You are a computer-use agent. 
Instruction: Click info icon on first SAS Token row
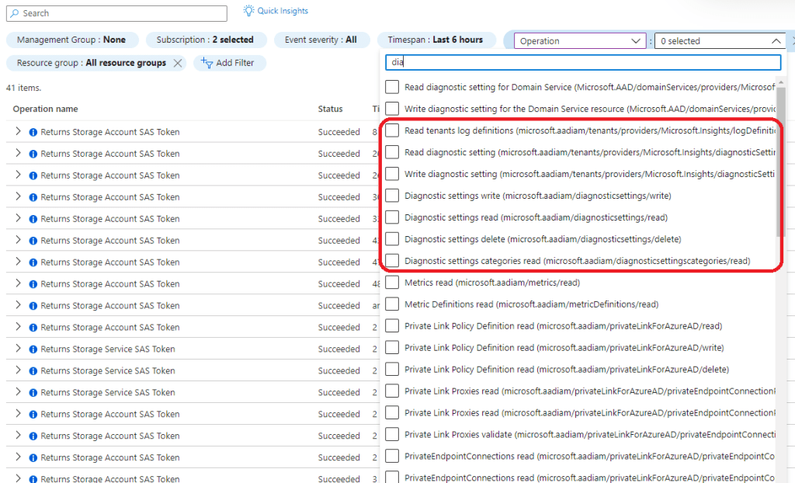(33, 132)
